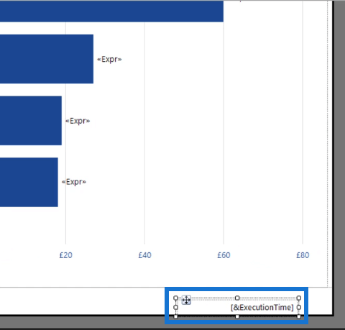The height and width of the screenshot is (330, 345).
Task: Click the left-middle resize handle of textbox
Action: (x=175, y=307)
